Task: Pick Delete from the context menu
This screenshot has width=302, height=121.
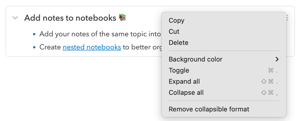Action: click(x=178, y=43)
